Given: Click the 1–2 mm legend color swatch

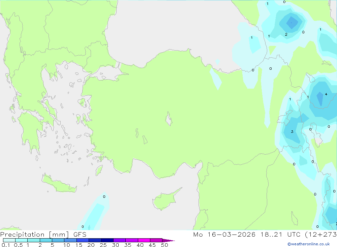Looking at the screenshot, I should pyautogui.click(x=34, y=240).
